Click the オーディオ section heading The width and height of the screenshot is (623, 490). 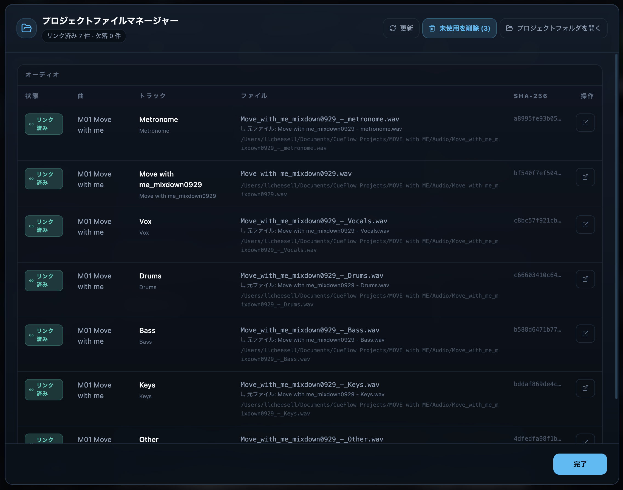click(x=42, y=75)
